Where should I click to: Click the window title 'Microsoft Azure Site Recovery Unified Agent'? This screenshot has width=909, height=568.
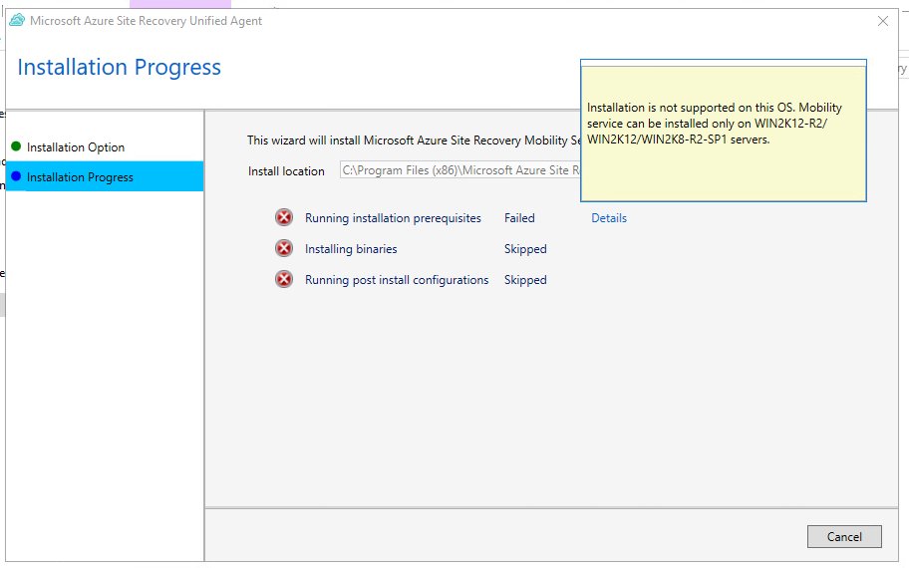(x=147, y=21)
